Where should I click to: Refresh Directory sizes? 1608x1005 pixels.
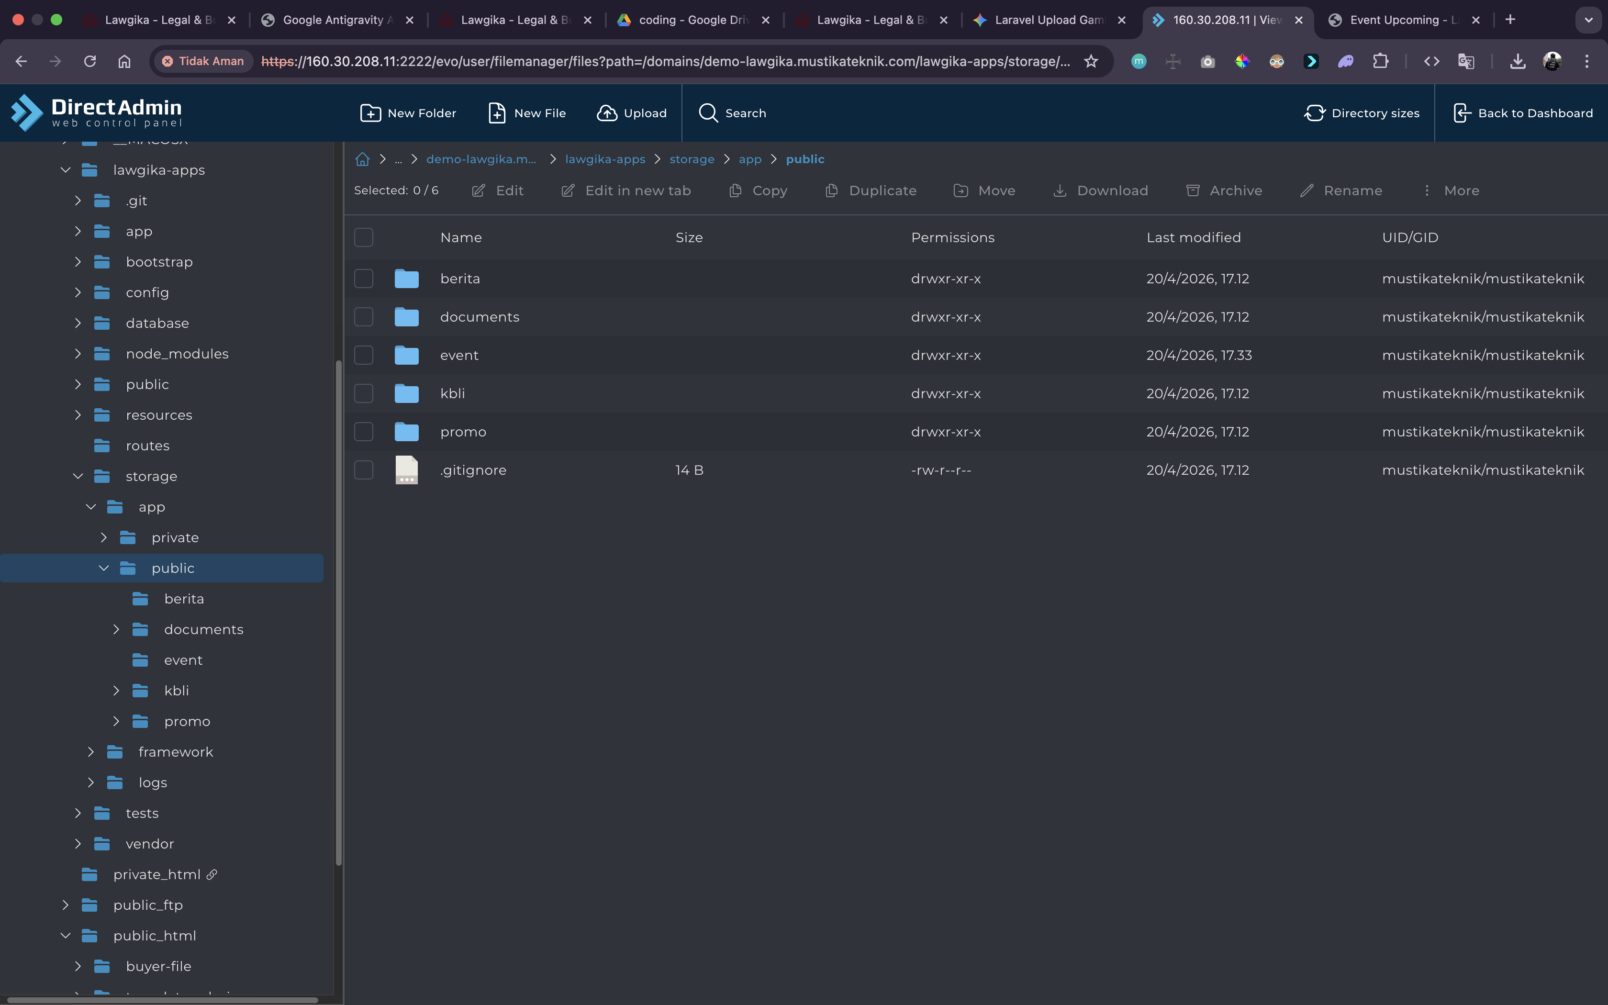(x=1362, y=113)
